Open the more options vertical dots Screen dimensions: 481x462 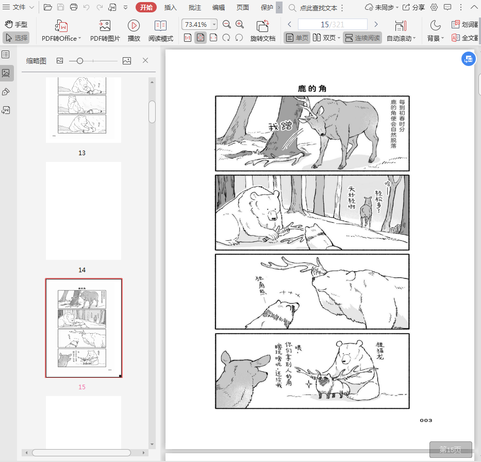point(461,7)
